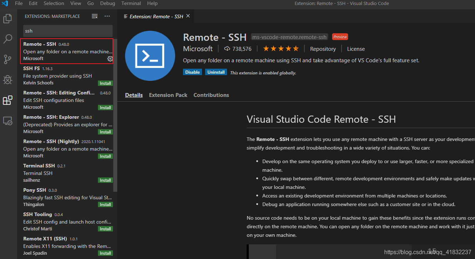Click the Remote - SSH extension logo
Image resolution: width=475 pixels, height=259 pixels.
150,56
